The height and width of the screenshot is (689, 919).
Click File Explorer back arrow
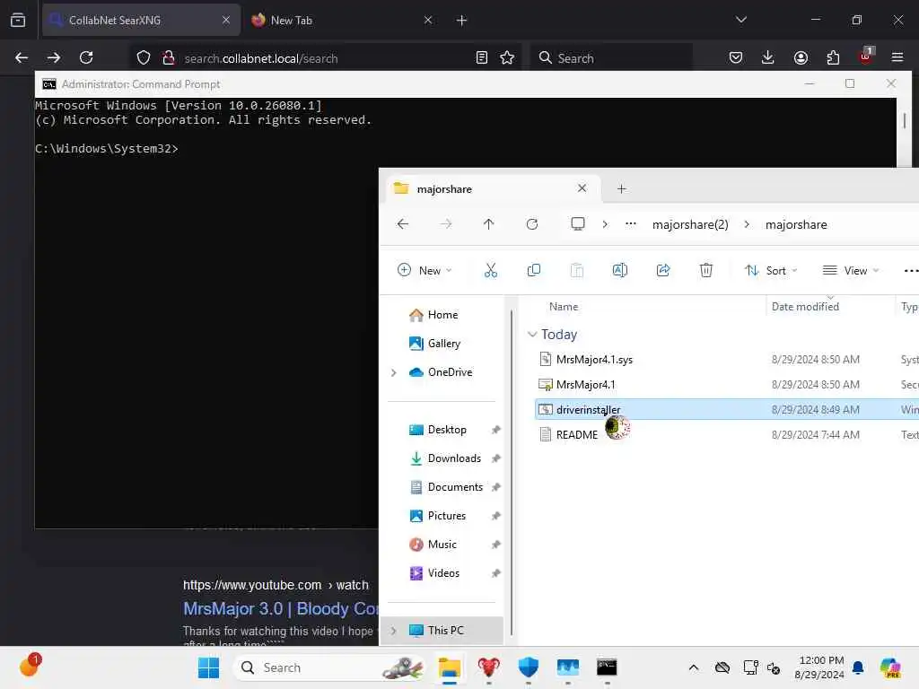coord(403,224)
